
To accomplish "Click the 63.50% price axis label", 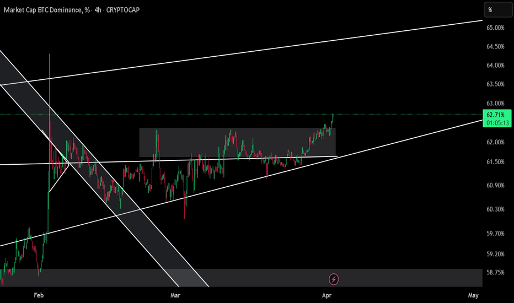I will pos(495,84).
